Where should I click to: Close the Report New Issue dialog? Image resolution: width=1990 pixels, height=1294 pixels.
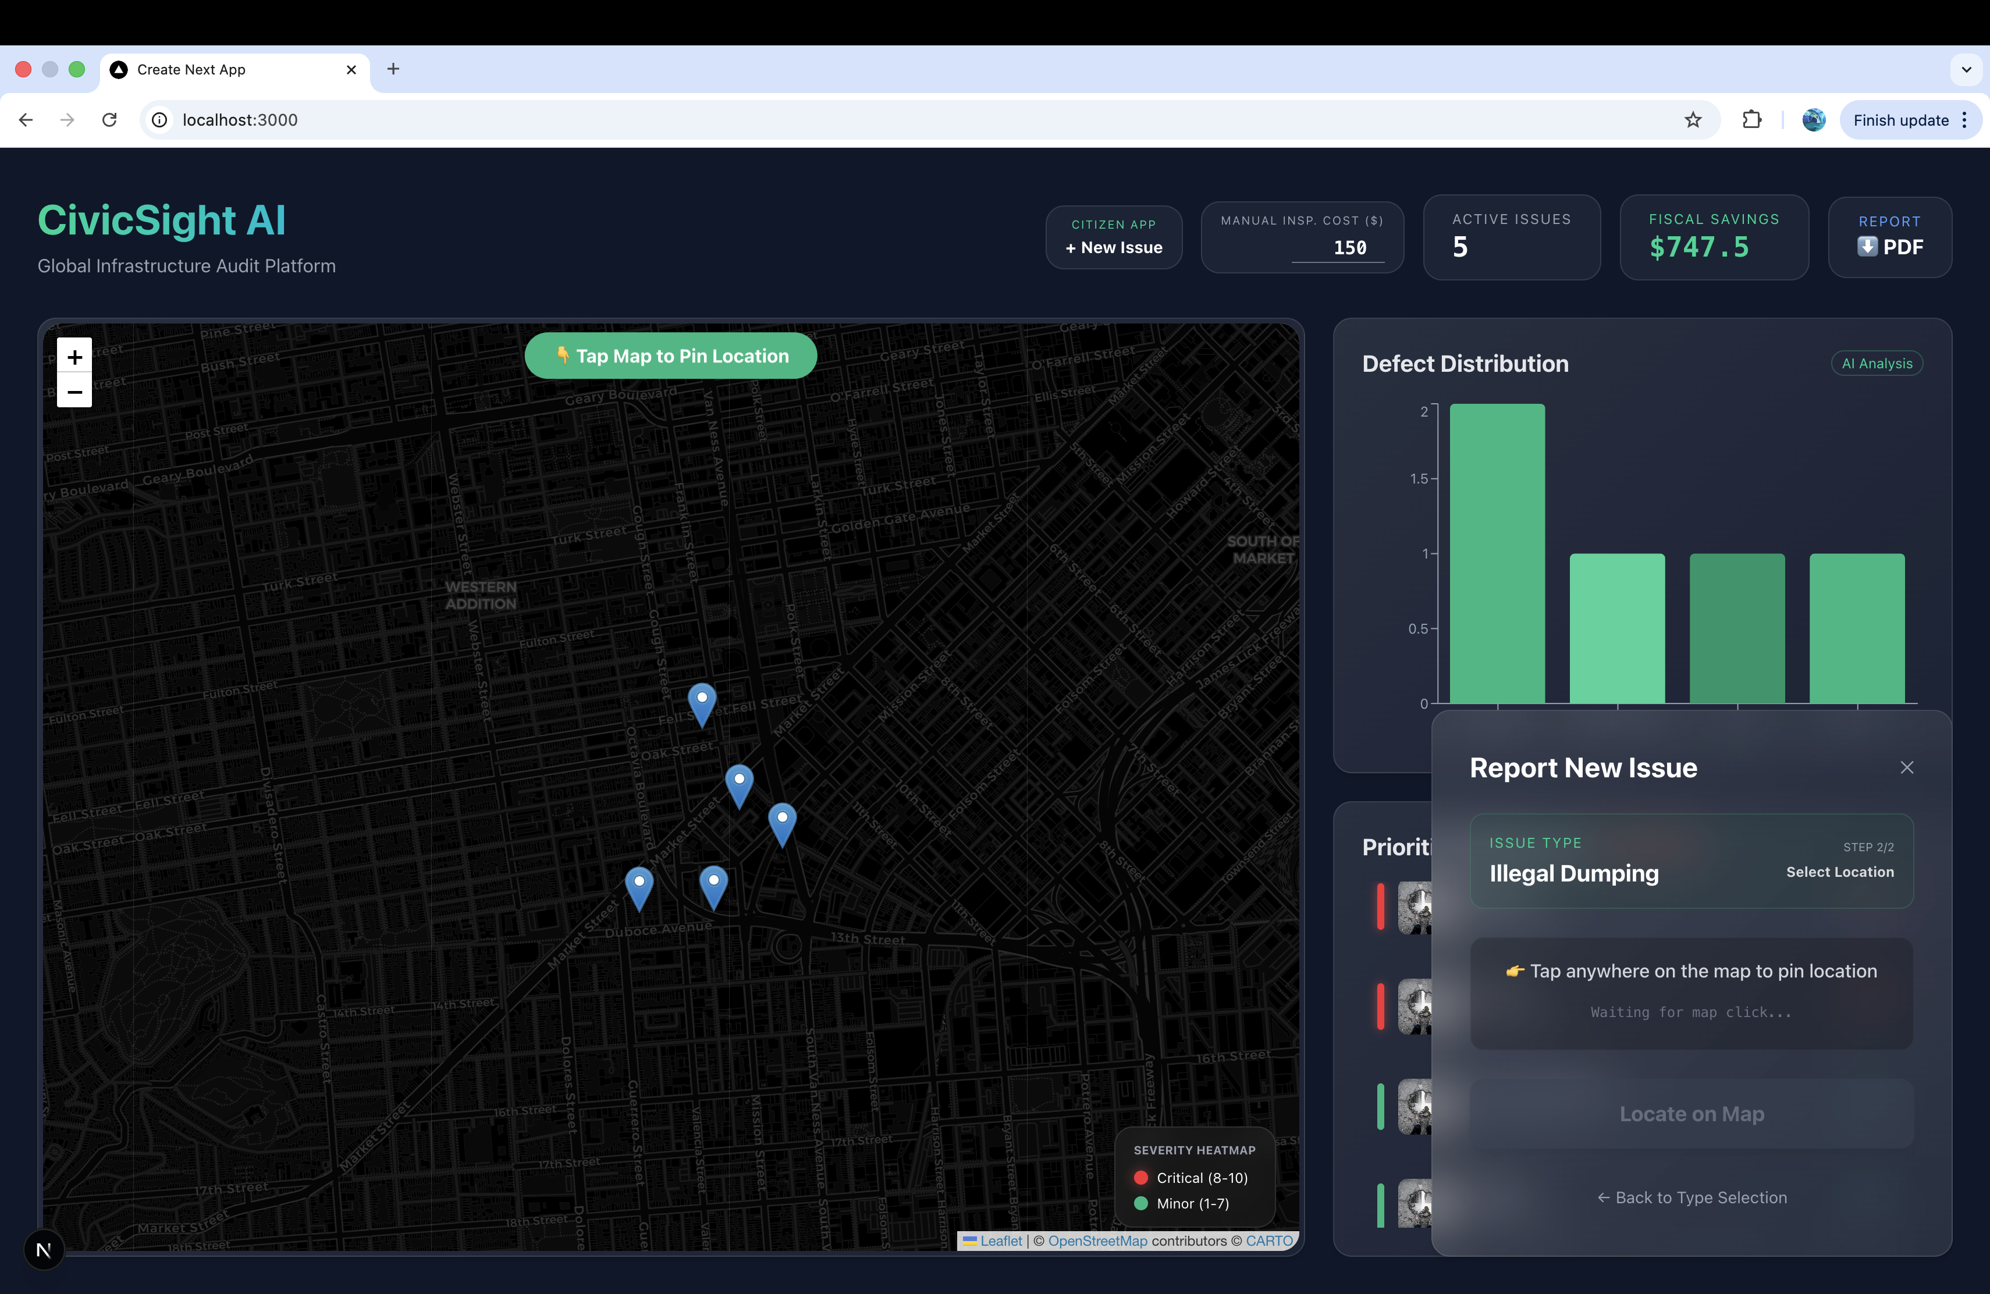click(1906, 767)
